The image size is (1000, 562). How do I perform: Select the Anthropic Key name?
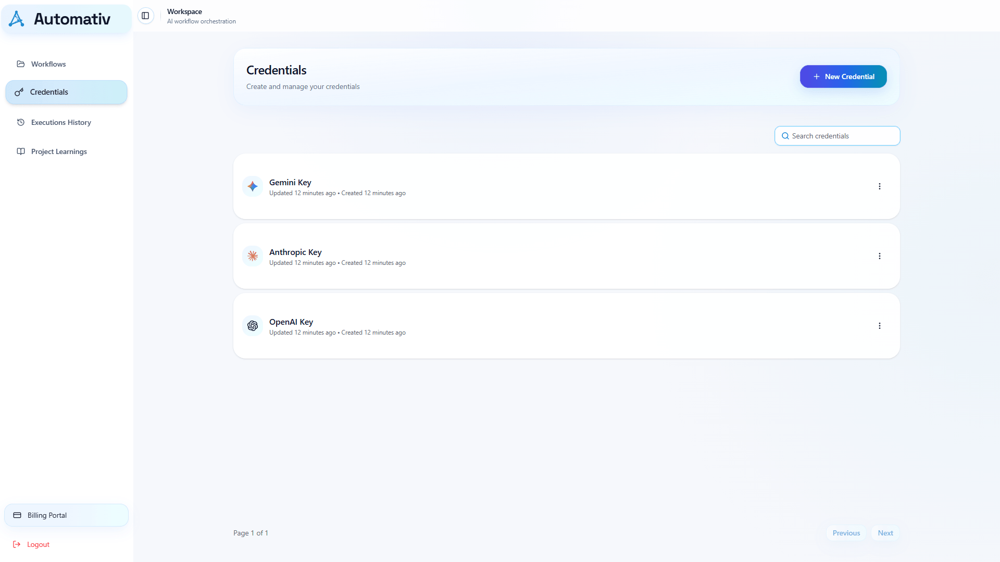(295, 252)
